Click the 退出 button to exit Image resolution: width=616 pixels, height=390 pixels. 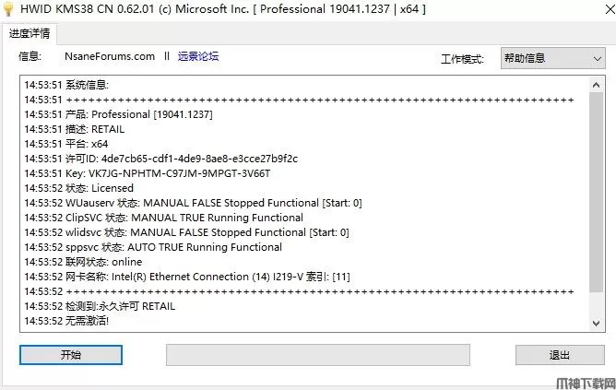pyautogui.click(x=560, y=355)
